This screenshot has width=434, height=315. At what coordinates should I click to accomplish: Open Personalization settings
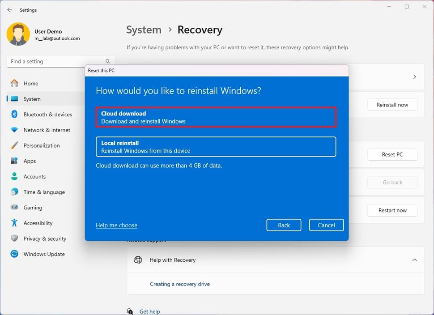click(43, 145)
